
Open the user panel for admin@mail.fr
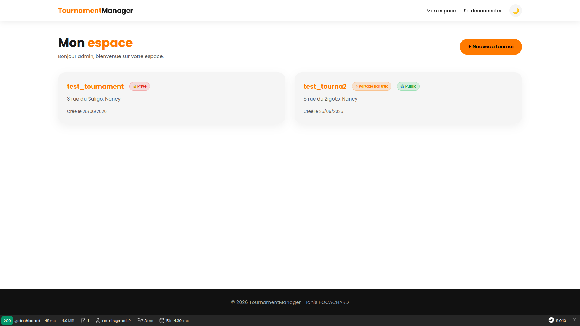tap(113, 321)
